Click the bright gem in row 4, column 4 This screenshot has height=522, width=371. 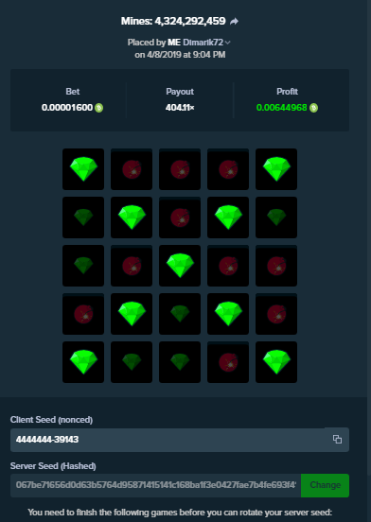pyautogui.click(x=228, y=314)
